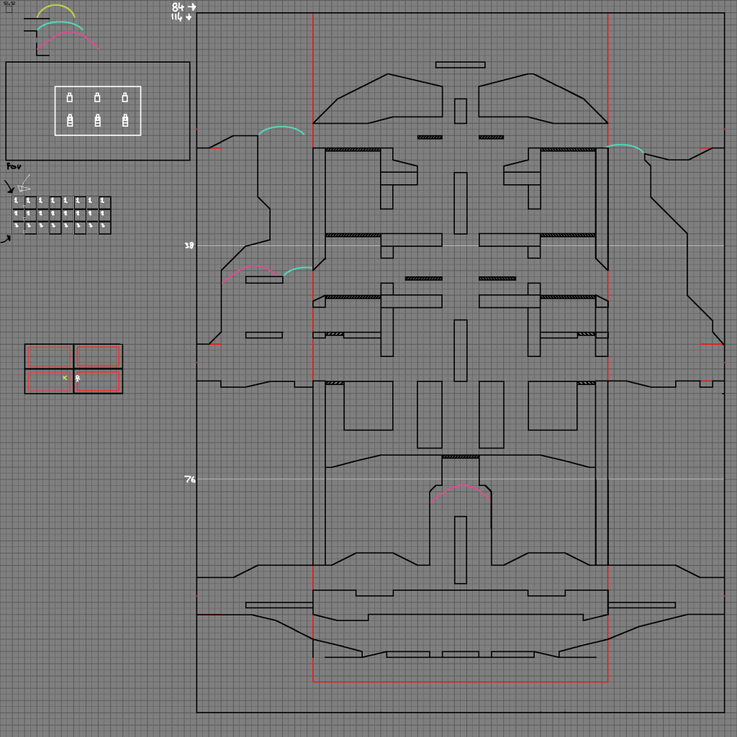Click black arrow pointing at grid top

point(9,189)
